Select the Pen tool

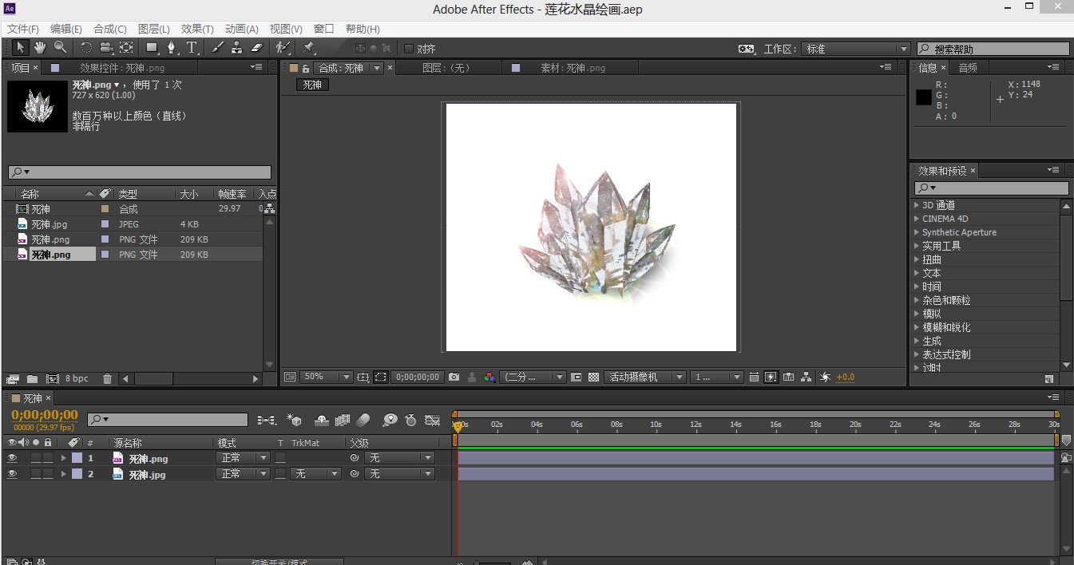pos(172,48)
